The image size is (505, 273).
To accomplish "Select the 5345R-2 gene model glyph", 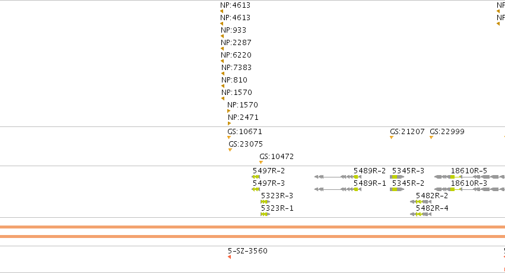I will 397,189.
